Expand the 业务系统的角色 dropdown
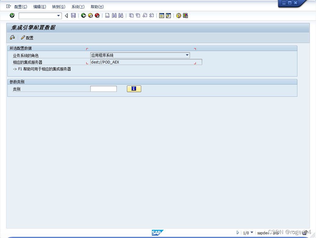316x238 pixels. pos(187,55)
